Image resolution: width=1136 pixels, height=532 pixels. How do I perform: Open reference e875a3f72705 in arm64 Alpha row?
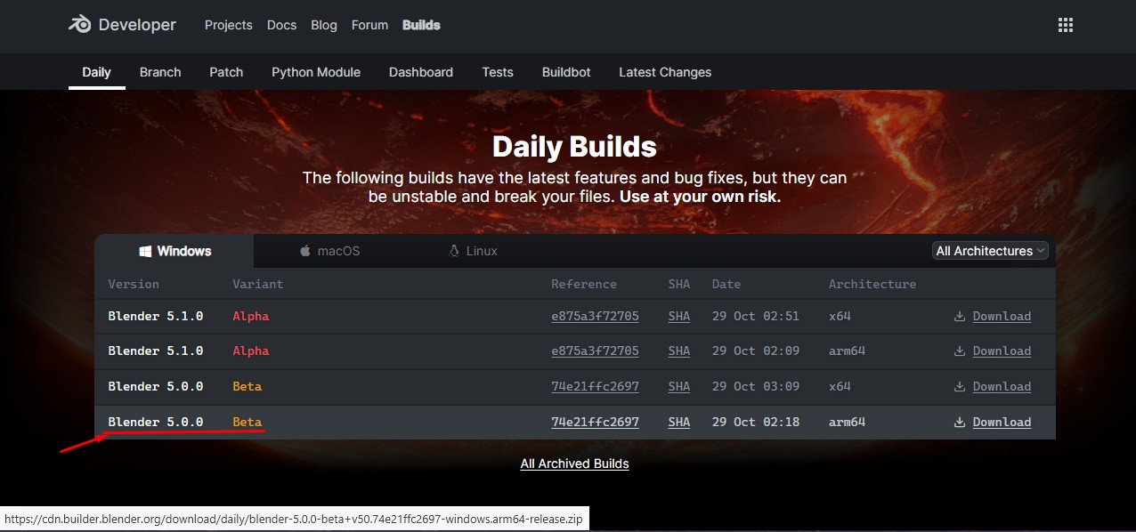(595, 351)
